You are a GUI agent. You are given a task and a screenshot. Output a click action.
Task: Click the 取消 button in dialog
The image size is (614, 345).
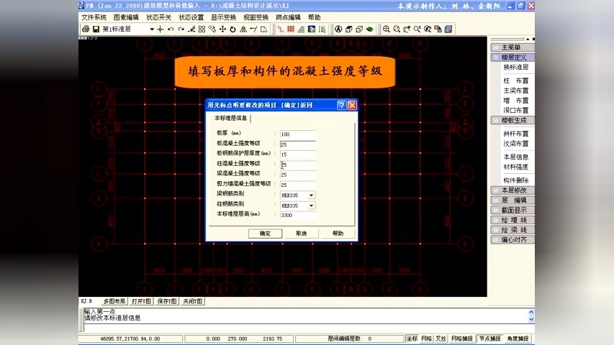click(x=301, y=234)
